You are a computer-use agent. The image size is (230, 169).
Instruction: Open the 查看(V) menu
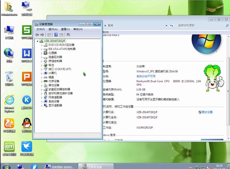pyautogui.click(x=66, y=30)
